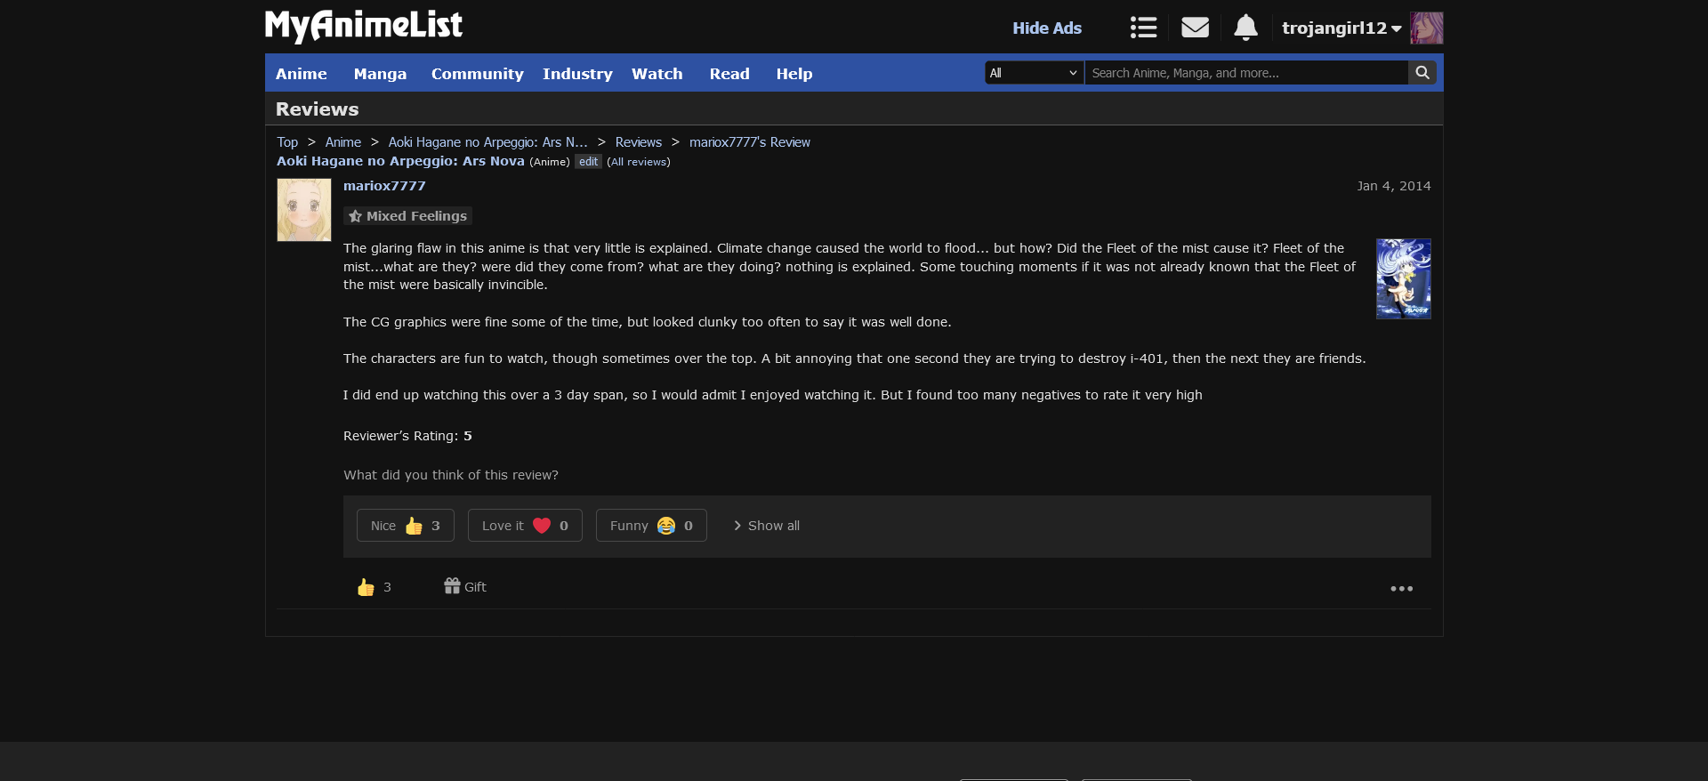
Task: Open the list menu icon in header
Action: point(1143,28)
